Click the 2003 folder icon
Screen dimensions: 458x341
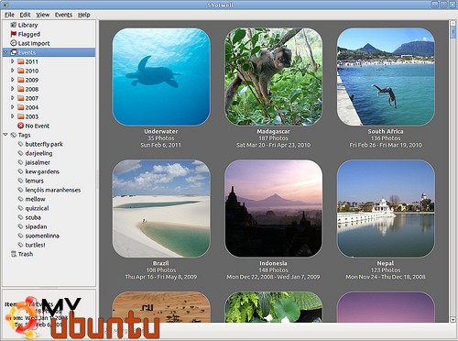pos(21,116)
